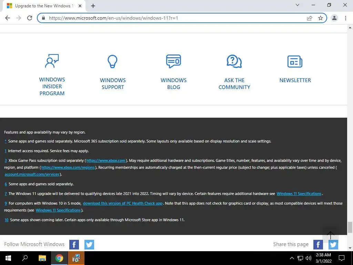The width and height of the screenshot is (353, 265).
Task: Click the scrollbar up arrow
Action: (x=350, y=28)
